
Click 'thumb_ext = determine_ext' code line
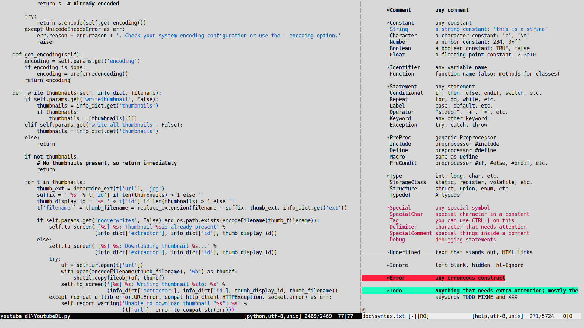pyautogui.click(x=101, y=189)
